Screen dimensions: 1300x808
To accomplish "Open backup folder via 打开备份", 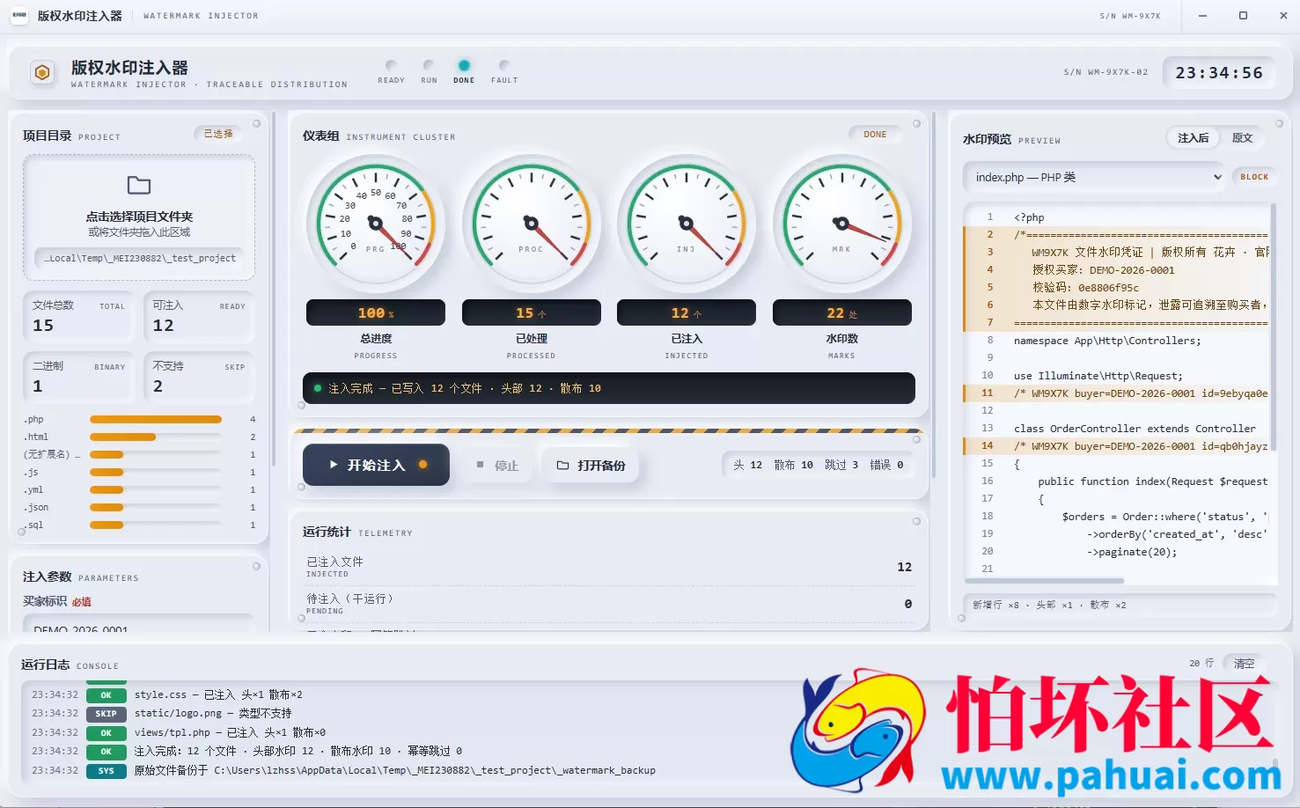I will pos(591,466).
